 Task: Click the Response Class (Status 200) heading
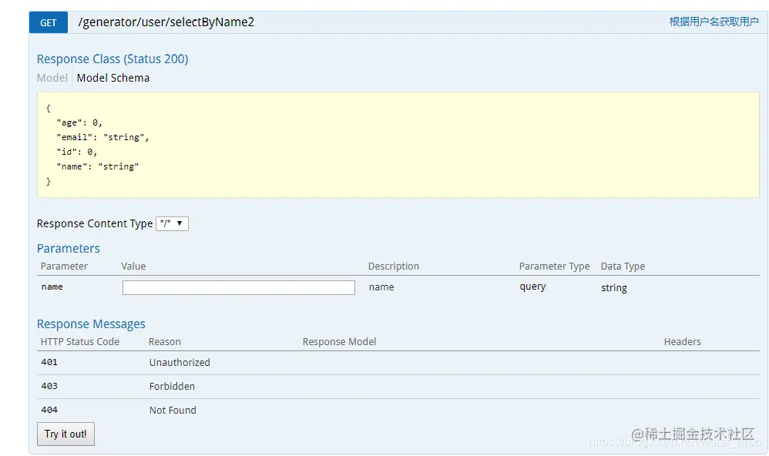pyautogui.click(x=112, y=59)
